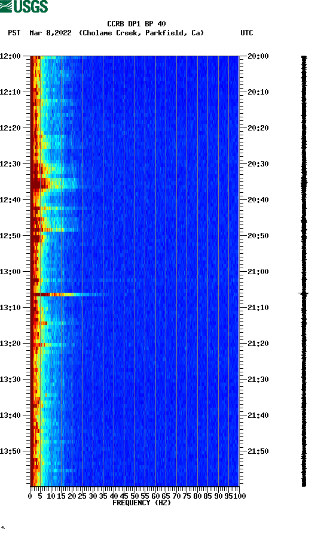Click the 15 Hz frequency tick label
The height and width of the screenshot is (534, 330).
pyautogui.click(x=61, y=496)
